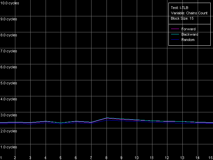Click the blue Random legend line
213x160 pixels.
pos(175,40)
